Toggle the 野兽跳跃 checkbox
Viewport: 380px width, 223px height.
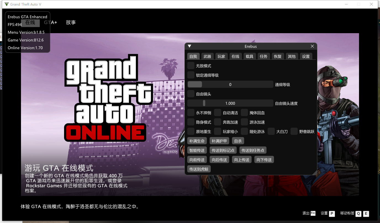click(294, 131)
